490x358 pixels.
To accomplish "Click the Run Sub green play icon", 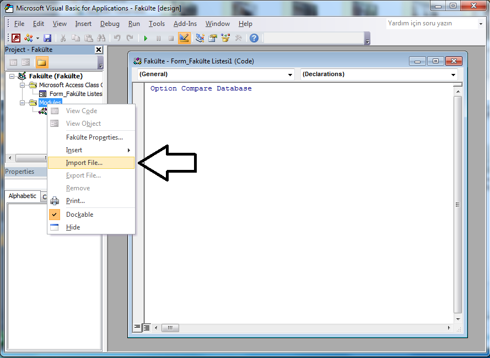I will click(x=146, y=39).
